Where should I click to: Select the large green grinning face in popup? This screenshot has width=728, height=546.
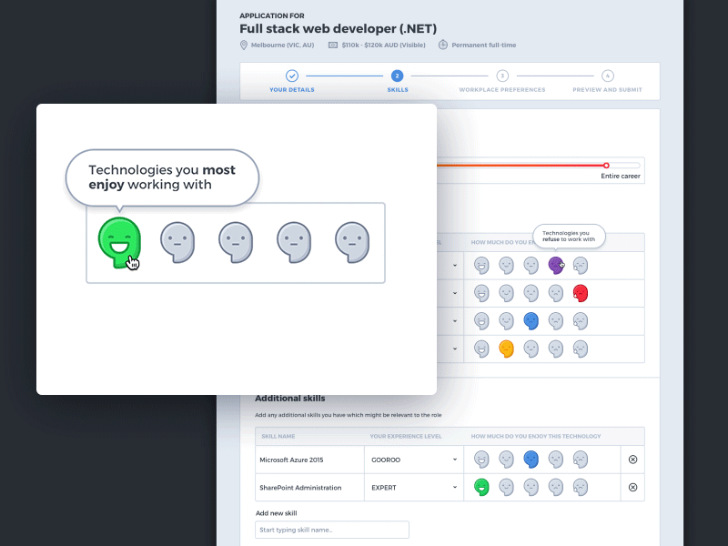[119, 242]
